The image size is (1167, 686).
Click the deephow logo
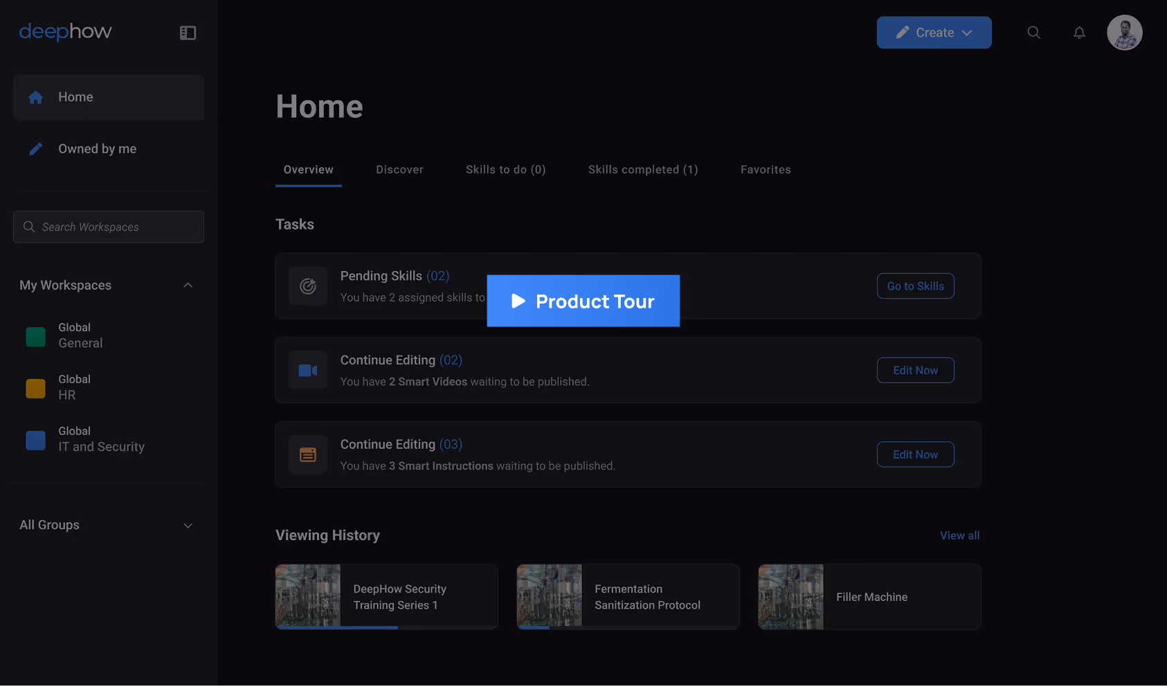pyautogui.click(x=65, y=32)
